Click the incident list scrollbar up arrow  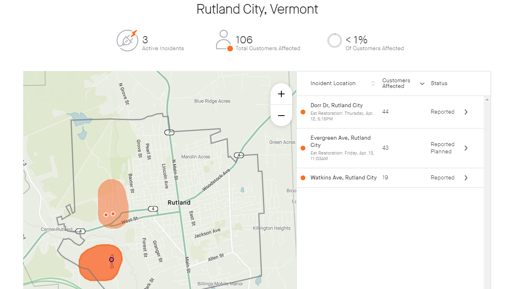[x=487, y=99]
